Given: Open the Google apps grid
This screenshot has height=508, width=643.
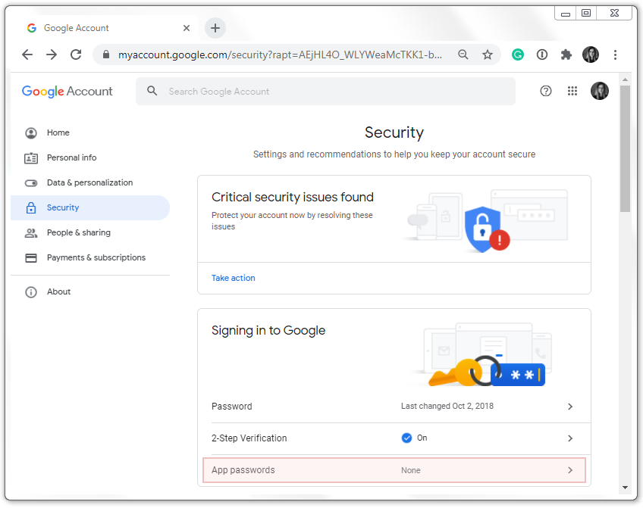Looking at the screenshot, I should click(x=572, y=91).
